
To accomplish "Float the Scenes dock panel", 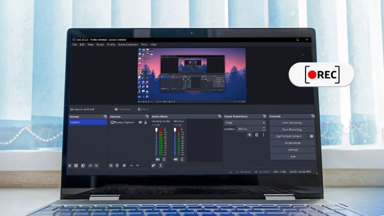I will coord(105,117).
